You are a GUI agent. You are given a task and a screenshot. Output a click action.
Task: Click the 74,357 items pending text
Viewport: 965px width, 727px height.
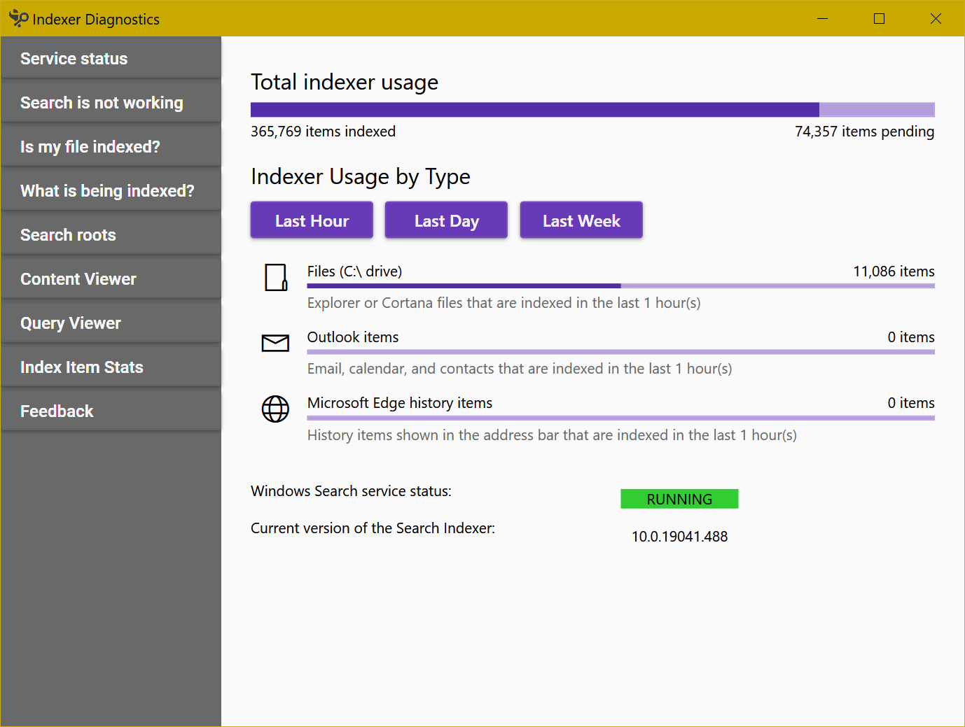pyautogui.click(x=864, y=132)
